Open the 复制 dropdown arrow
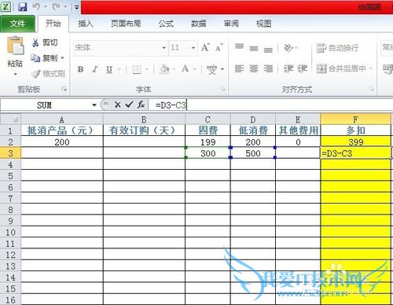This screenshot has height=305, width=393. [x=63, y=58]
